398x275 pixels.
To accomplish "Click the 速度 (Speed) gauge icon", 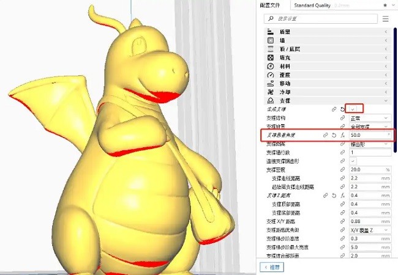I will pos(271,75).
